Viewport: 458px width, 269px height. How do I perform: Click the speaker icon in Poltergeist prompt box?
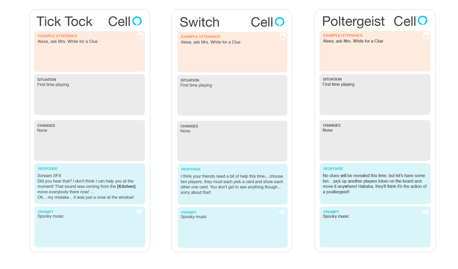click(425, 211)
